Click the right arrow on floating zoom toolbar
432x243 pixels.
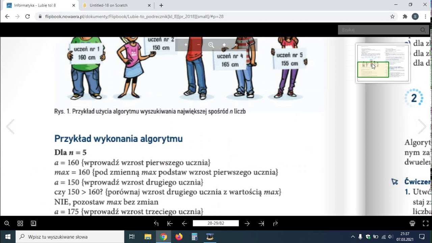pos(236,45)
